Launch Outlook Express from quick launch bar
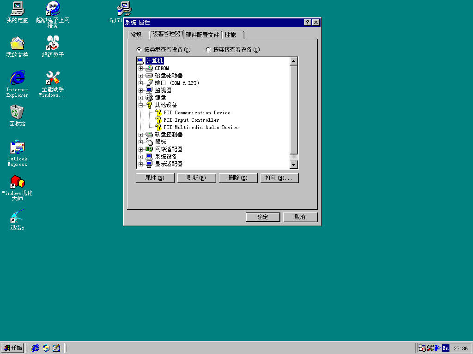Image resolution: width=473 pixels, height=354 pixels. pyautogui.click(x=46, y=348)
